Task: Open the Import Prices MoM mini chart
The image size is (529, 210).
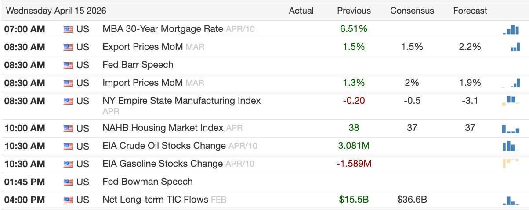Action: pyautogui.click(x=511, y=83)
